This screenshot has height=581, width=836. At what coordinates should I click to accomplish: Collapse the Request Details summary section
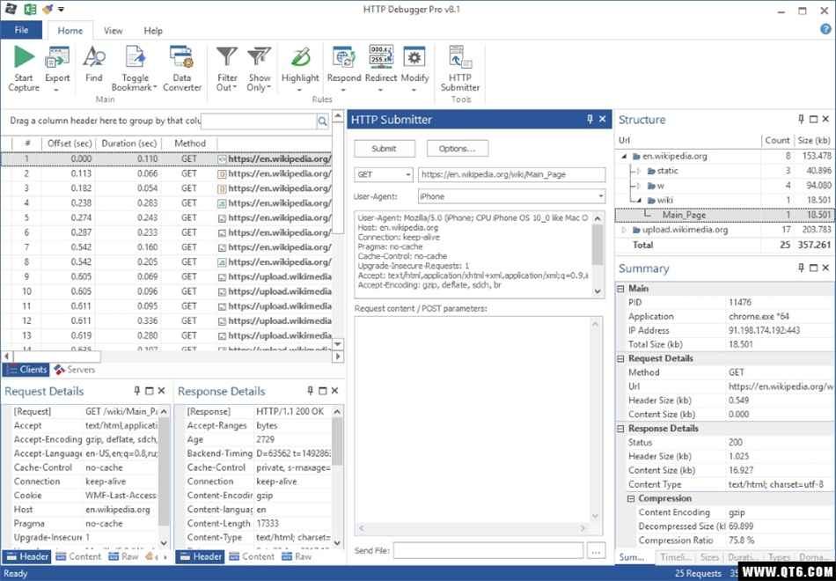[620, 359]
